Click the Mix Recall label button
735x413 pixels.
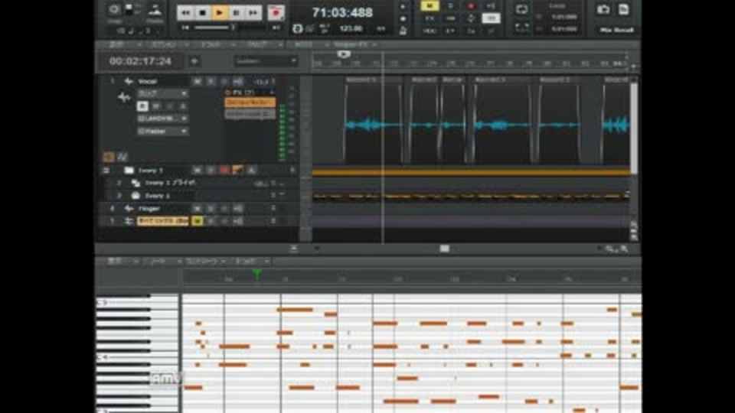(x=616, y=30)
